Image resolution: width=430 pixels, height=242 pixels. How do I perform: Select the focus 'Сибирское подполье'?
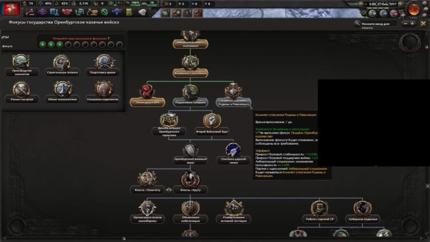click(362, 212)
